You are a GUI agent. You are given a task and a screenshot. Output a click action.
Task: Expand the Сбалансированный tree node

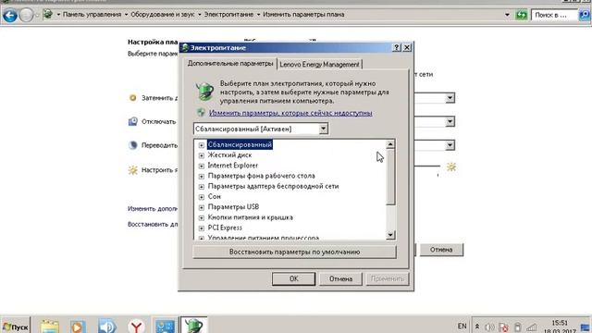pyautogui.click(x=202, y=145)
